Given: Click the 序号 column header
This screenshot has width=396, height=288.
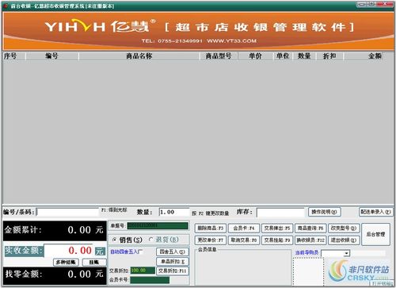Looking at the screenshot, I should pos(14,56).
